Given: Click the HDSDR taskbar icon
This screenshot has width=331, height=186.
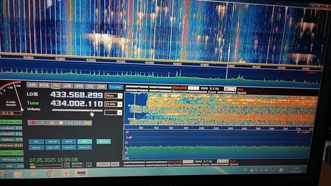Looking at the screenshot, I should [81, 173].
